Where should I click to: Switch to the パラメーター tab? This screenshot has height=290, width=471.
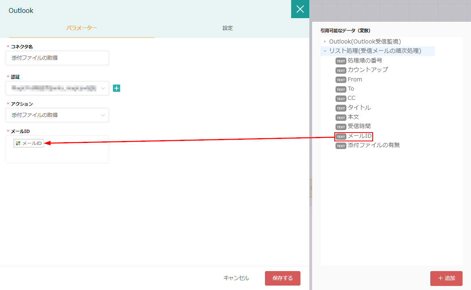81,28
